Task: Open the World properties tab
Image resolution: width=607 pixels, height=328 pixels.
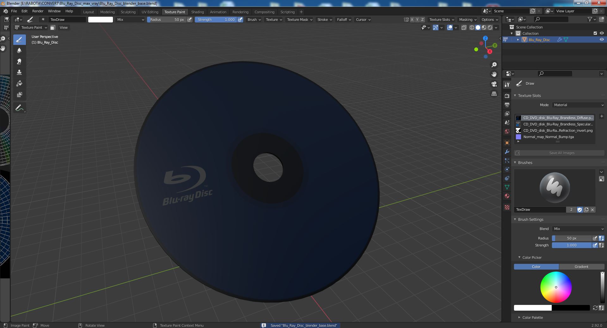Action: (507, 131)
